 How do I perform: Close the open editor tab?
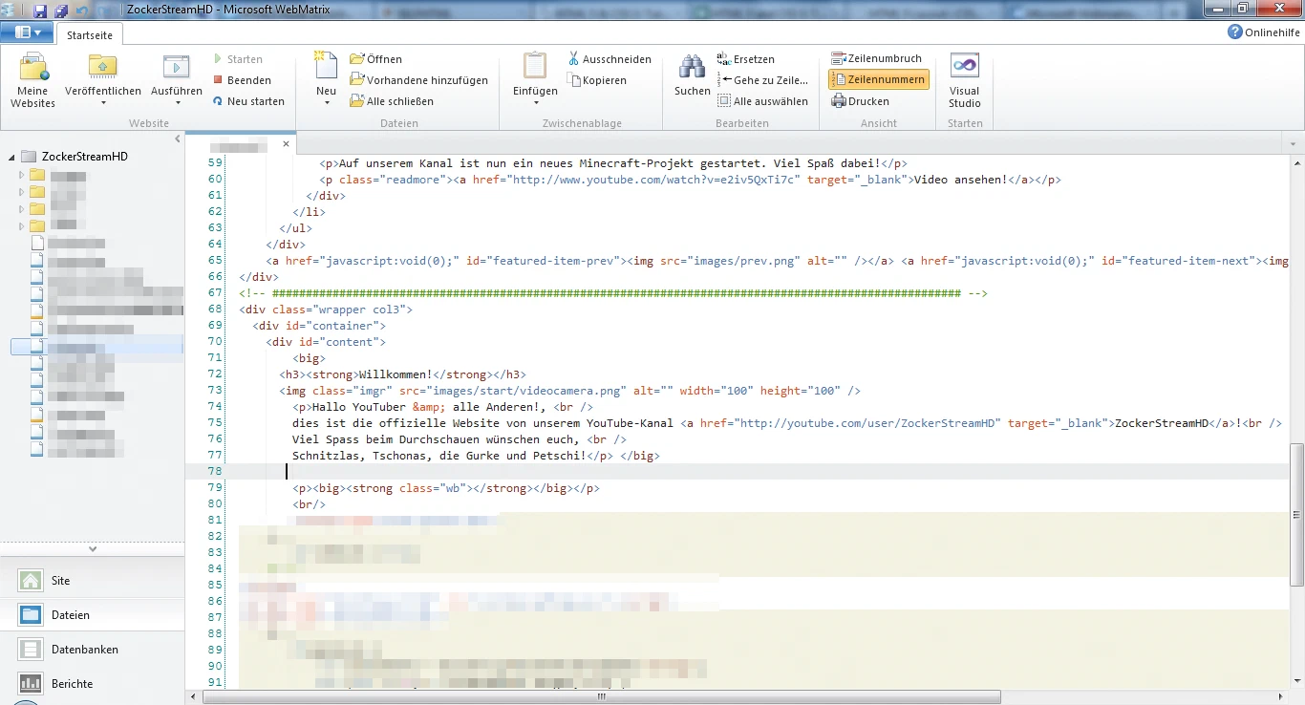click(x=286, y=144)
